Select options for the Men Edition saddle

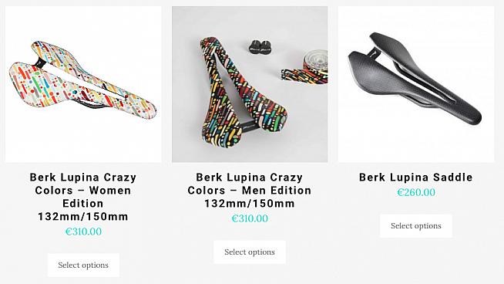click(250, 252)
